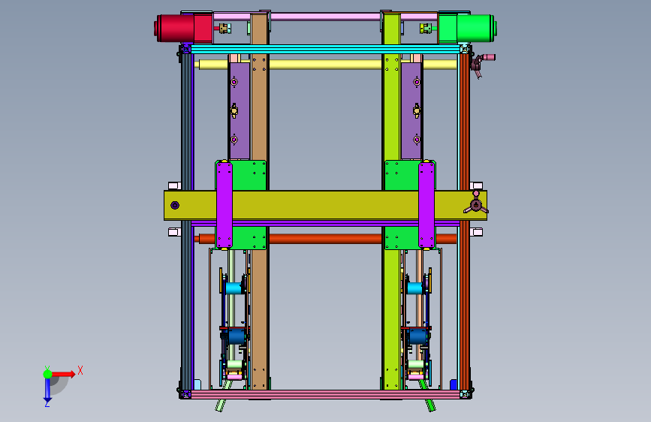
Task: Select the light pink top bar between the motors
Action: [x=325, y=17]
